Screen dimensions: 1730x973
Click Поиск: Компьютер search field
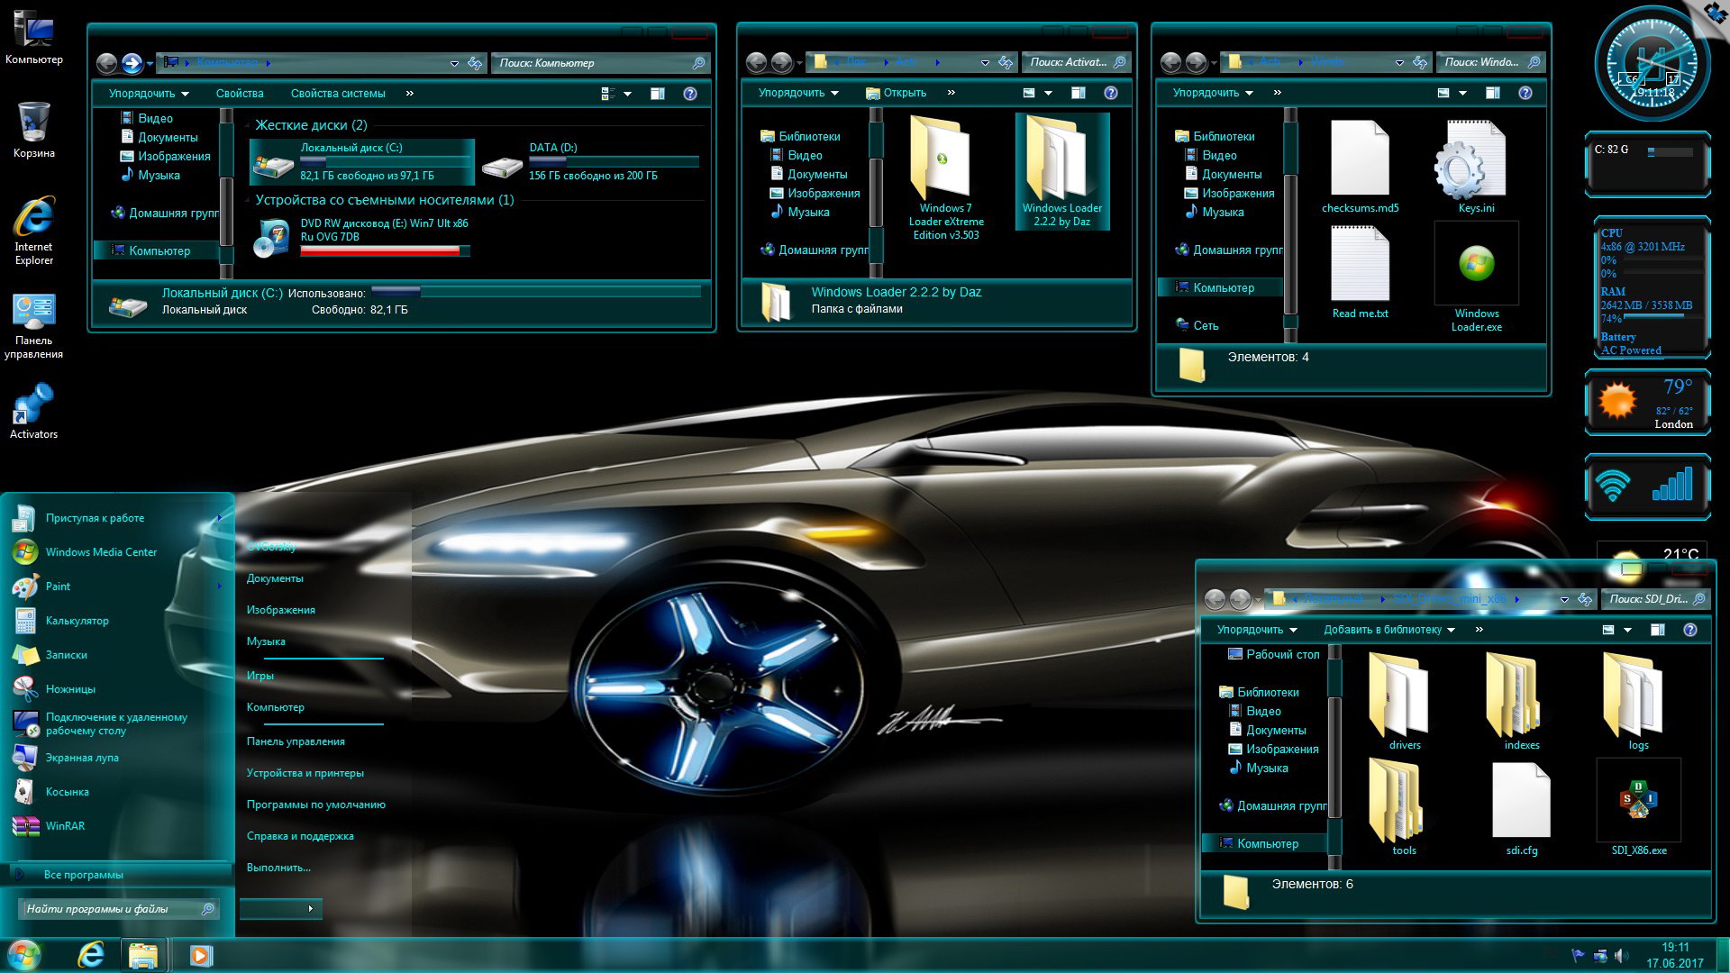600,63
